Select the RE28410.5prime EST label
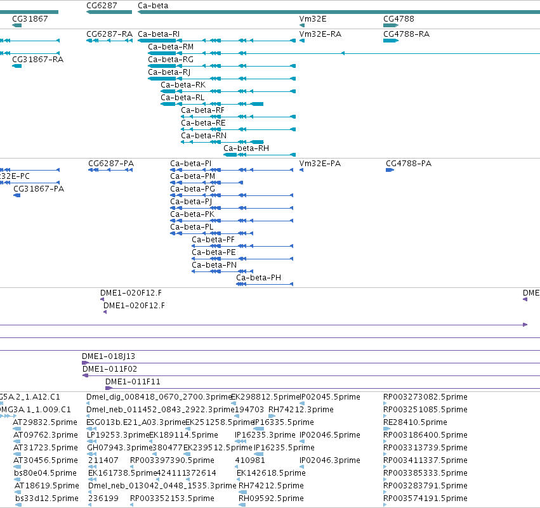540x508 pixels. pyautogui.click(x=416, y=422)
